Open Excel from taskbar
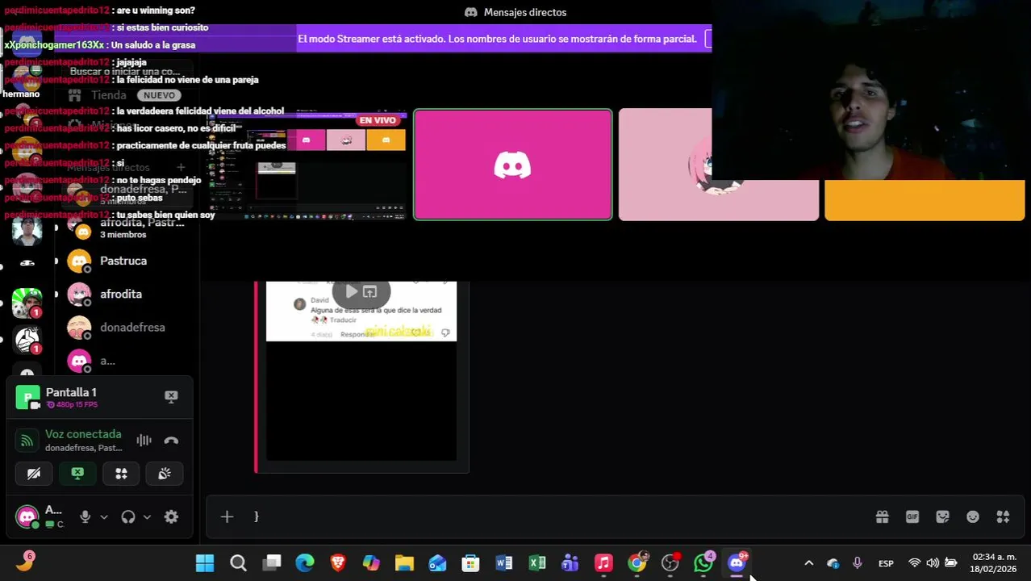This screenshot has width=1031, height=581. tap(537, 563)
